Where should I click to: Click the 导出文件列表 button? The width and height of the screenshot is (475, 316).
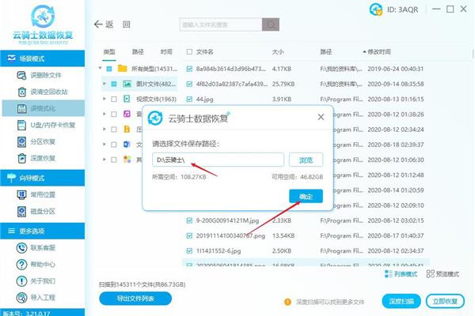click(135, 299)
